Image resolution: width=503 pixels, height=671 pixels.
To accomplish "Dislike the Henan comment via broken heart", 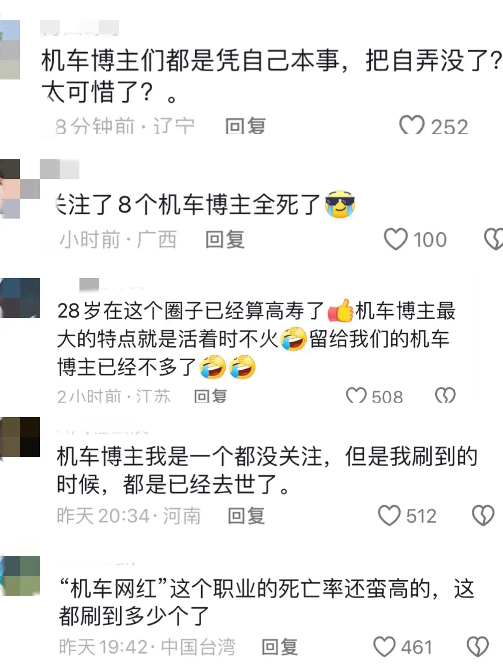I will pos(483,515).
